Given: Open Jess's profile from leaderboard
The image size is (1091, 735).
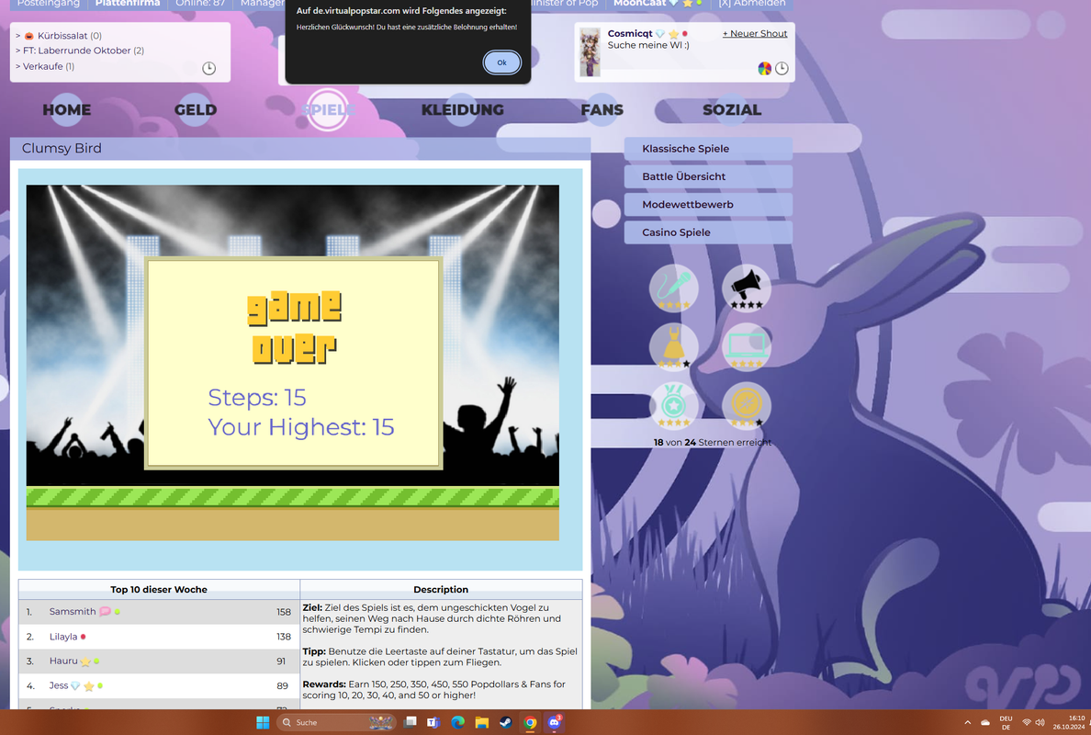Looking at the screenshot, I should tap(59, 685).
